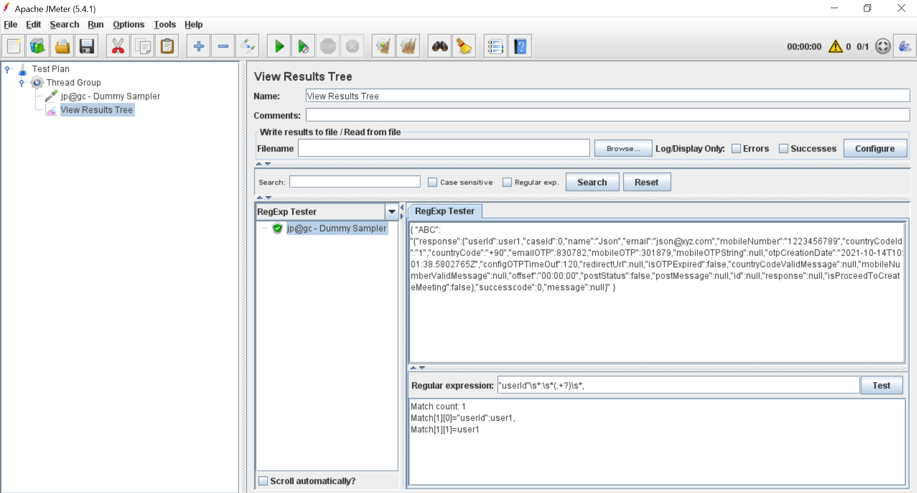Screen dimensions: 917x493
Task: Click the Filename input field
Action: (444, 148)
